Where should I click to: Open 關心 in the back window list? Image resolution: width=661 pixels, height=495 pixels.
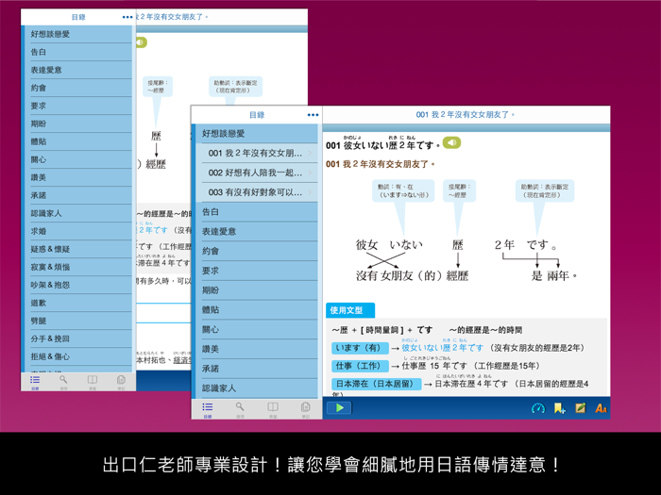tap(78, 160)
